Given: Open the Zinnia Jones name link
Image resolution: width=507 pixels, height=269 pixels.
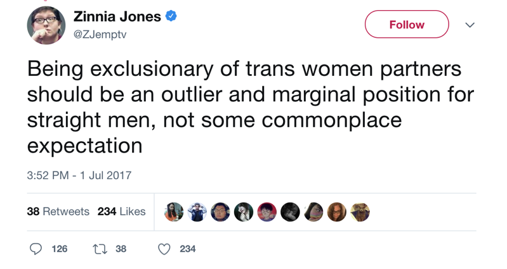Looking at the screenshot, I should pos(117,16).
